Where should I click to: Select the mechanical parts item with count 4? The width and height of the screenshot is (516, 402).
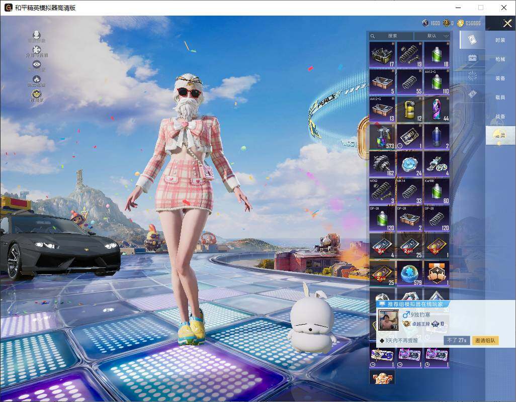click(437, 164)
